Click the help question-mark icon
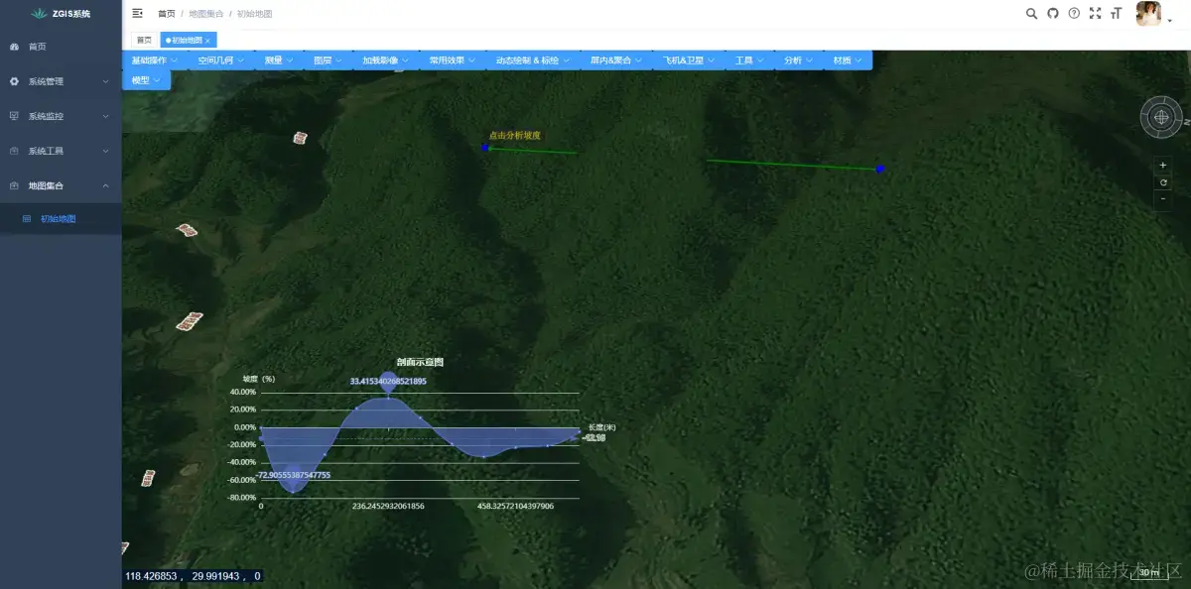The width and height of the screenshot is (1191, 589). pos(1074,13)
